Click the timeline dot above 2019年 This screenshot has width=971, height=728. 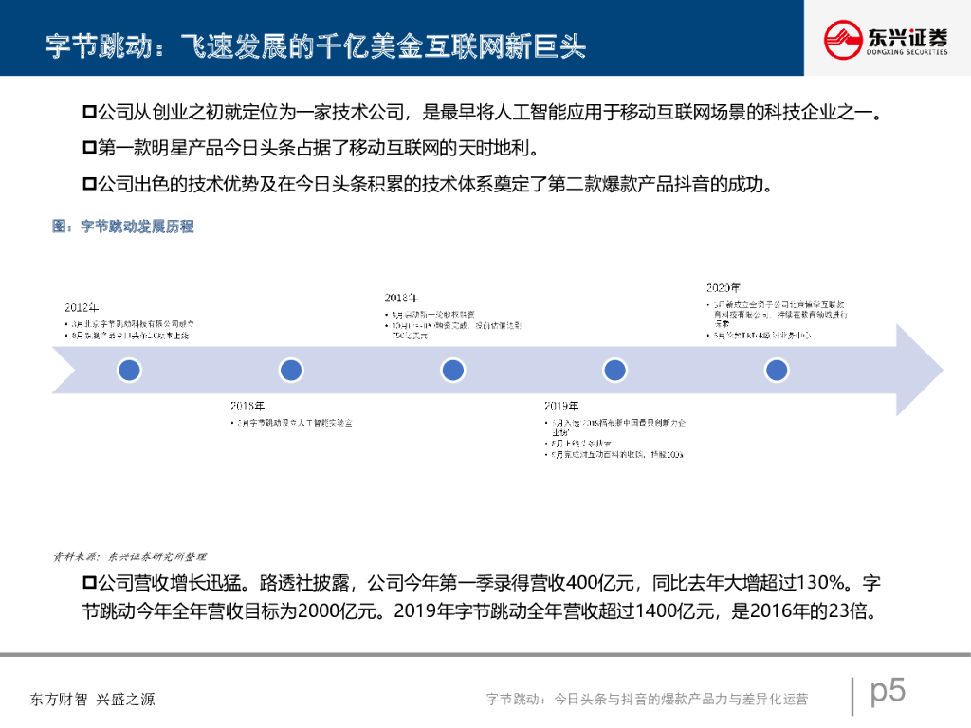pos(614,371)
